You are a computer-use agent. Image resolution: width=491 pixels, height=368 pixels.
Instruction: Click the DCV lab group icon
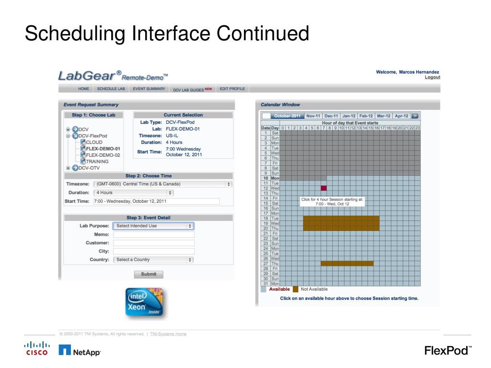click(75, 129)
